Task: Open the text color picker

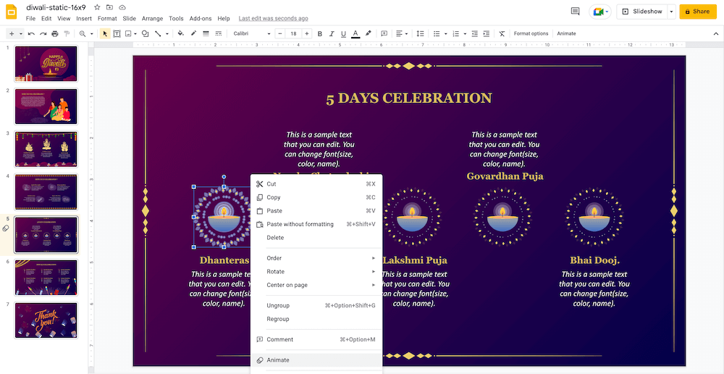Action: (355, 34)
